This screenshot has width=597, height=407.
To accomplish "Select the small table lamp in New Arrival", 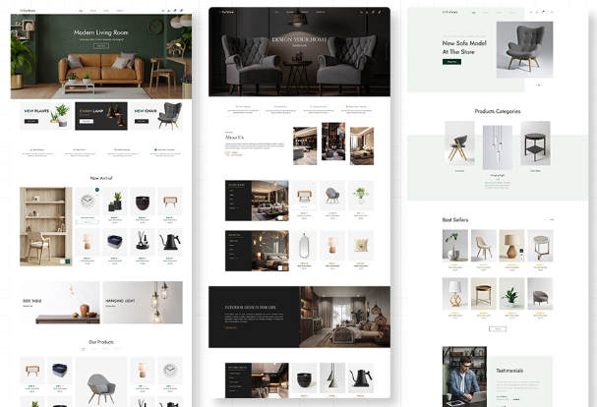I will 88,242.
